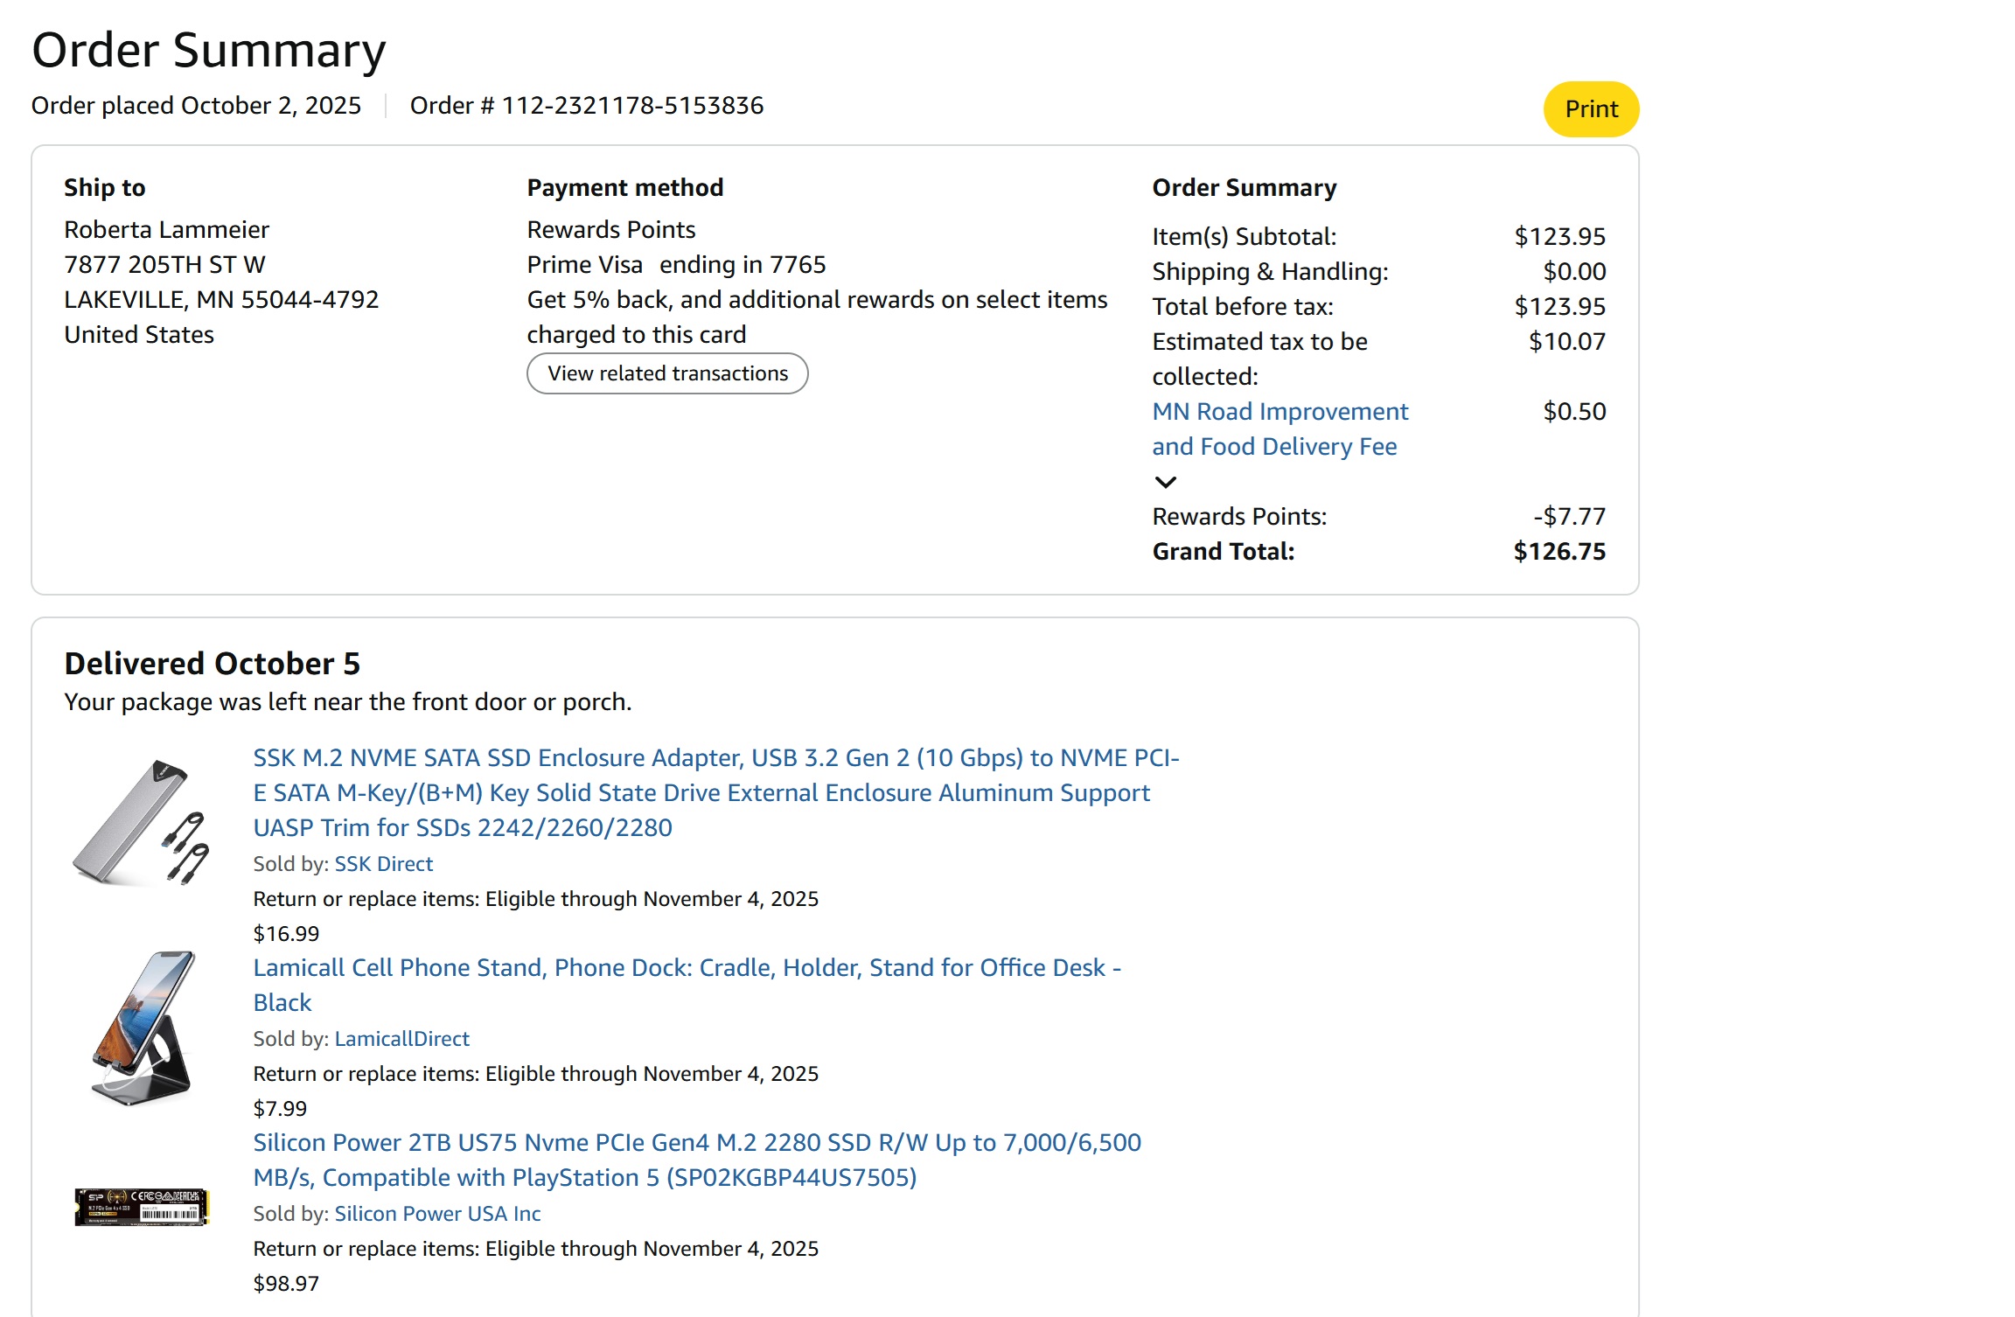Click View related transactions button
Screen dimensions: 2015x1317
pyautogui.click(x=667, y=373)
